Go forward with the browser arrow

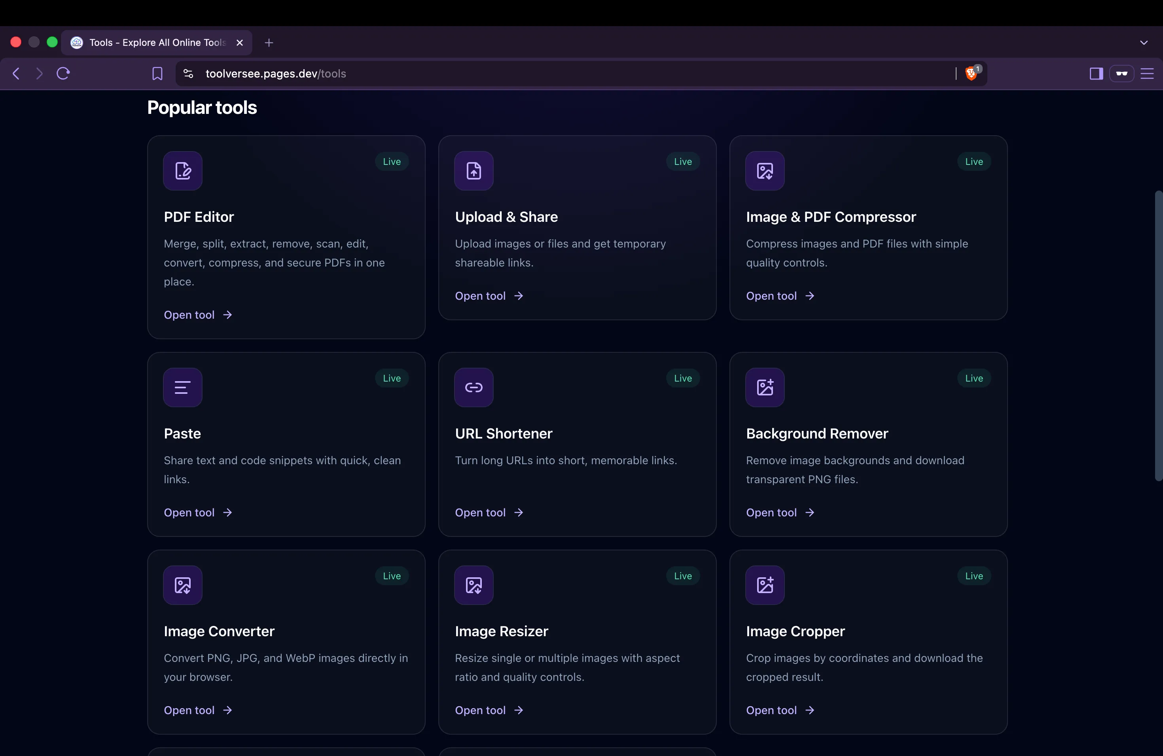[40, 74]
